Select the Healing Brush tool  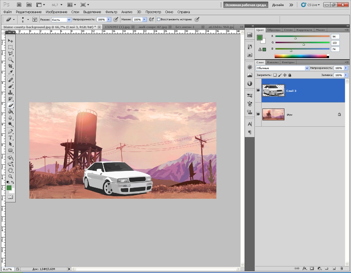(10, 80)
